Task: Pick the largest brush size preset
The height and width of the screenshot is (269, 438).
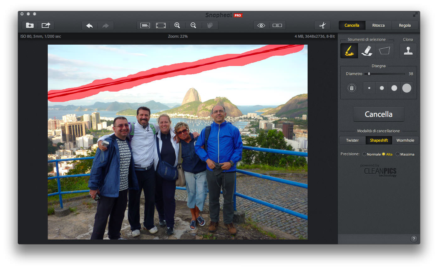Action: click(407, 88)
